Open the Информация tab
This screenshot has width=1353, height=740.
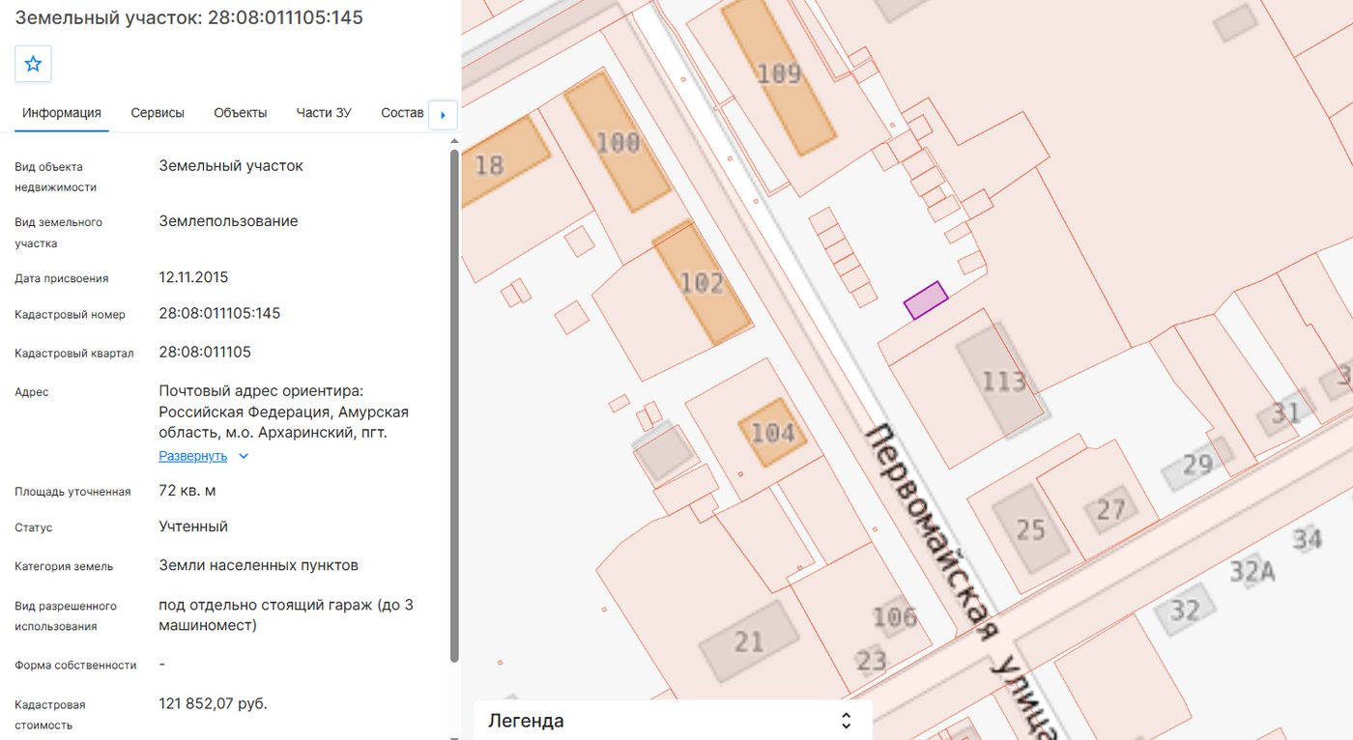pyautogui.click(x=62, y=113)
